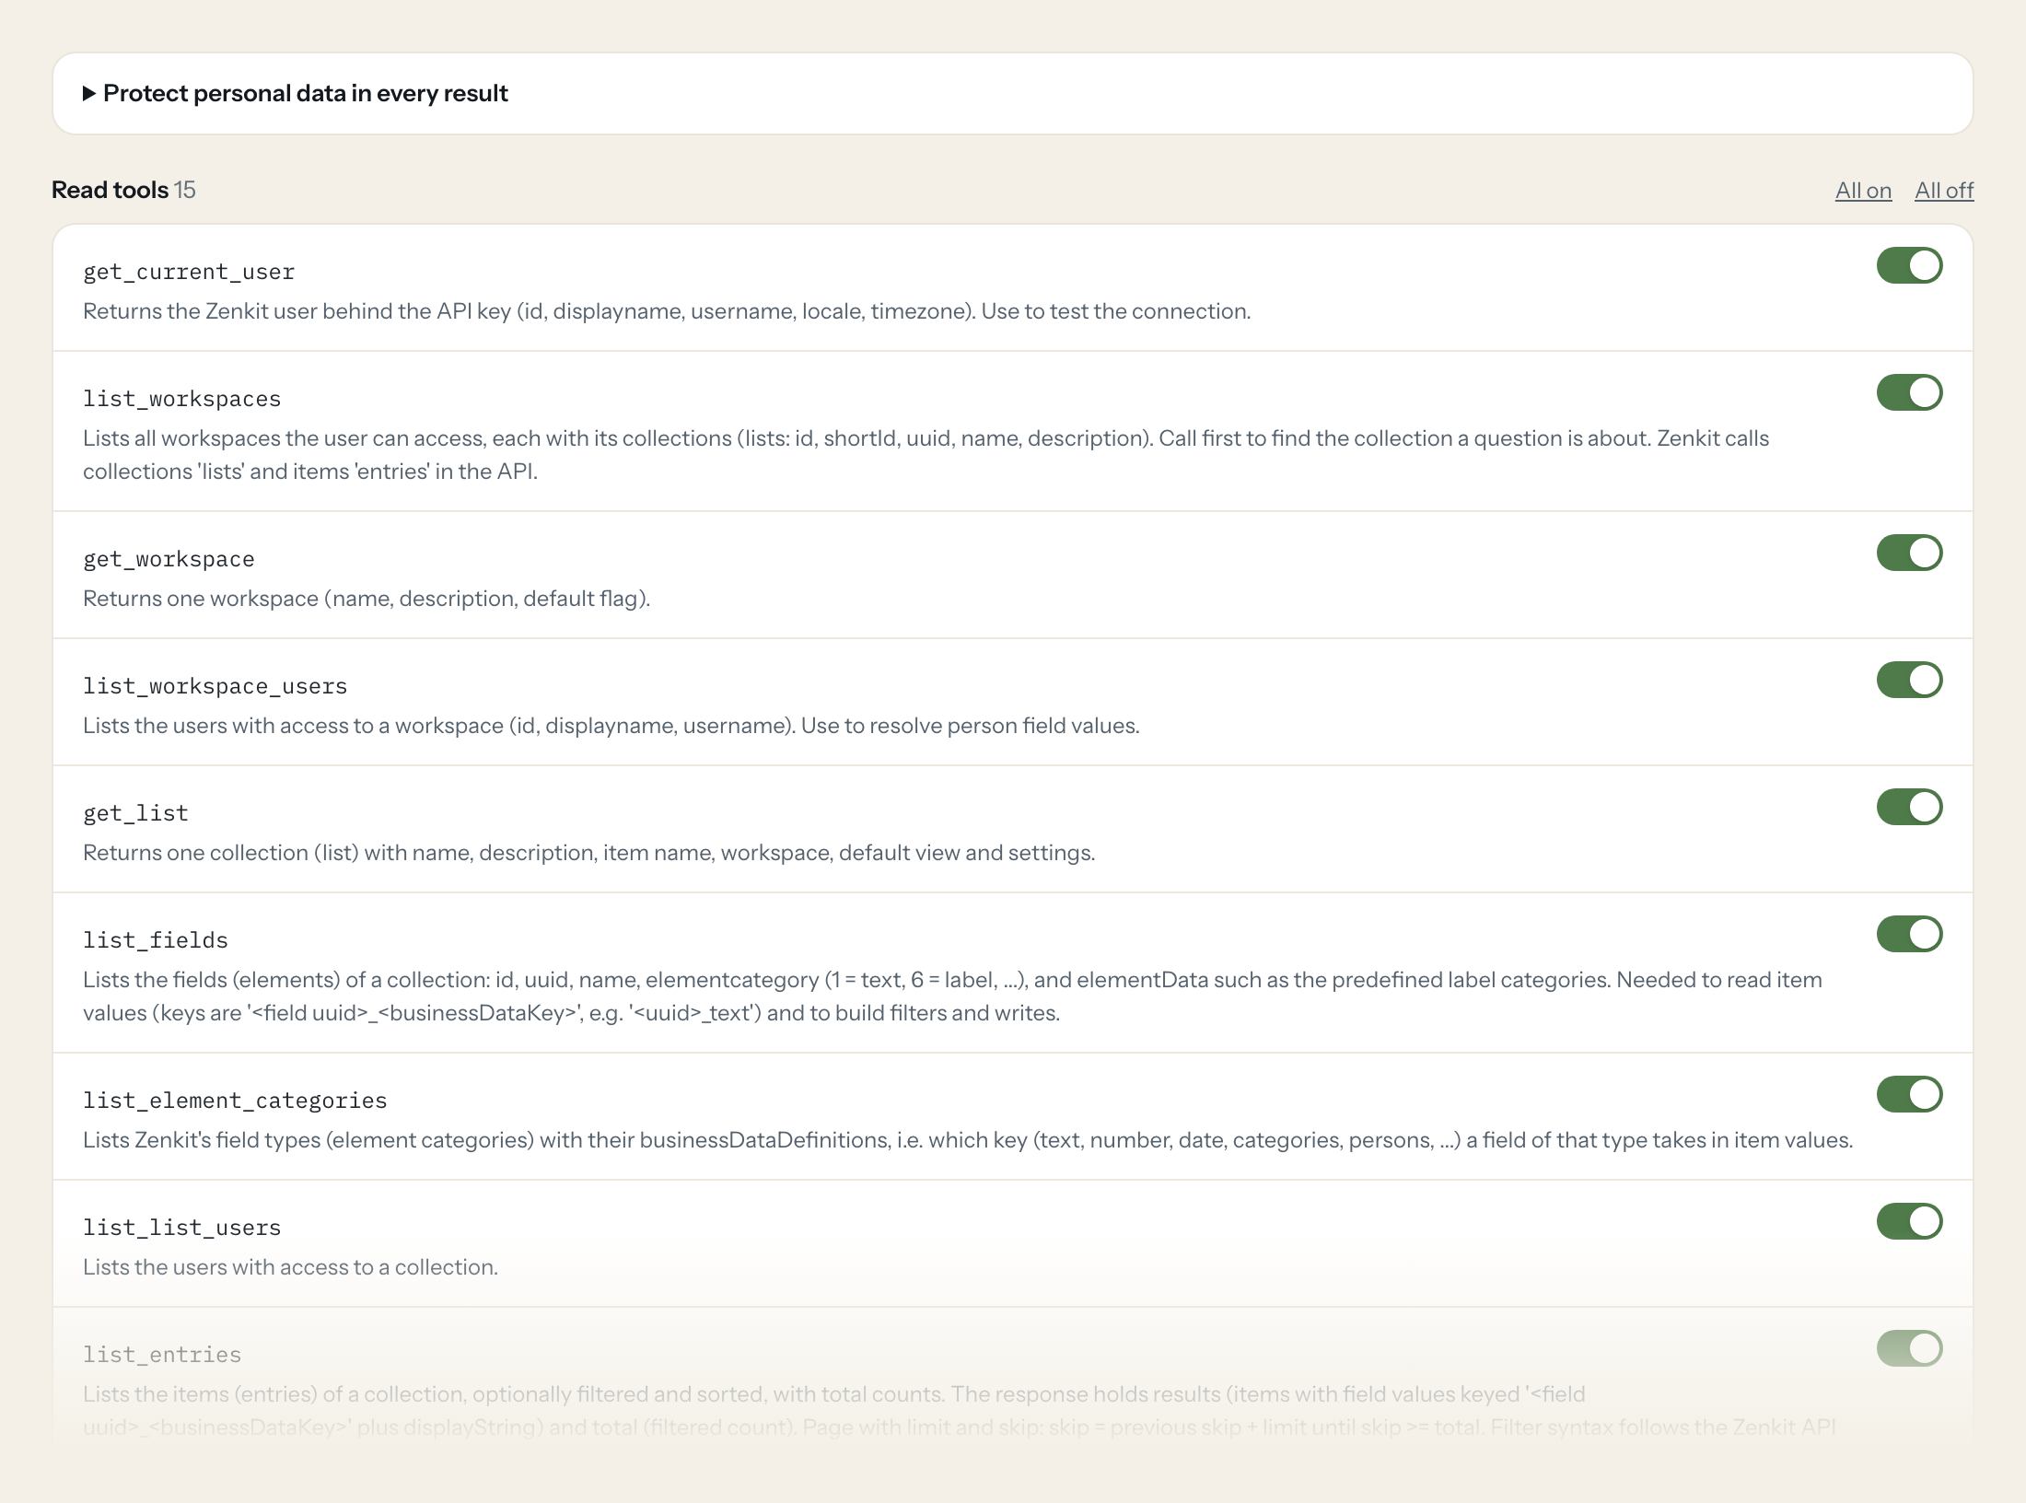2026x1503 pixels.
Task: Click the "All off" link
Action: click(1944, 191)
